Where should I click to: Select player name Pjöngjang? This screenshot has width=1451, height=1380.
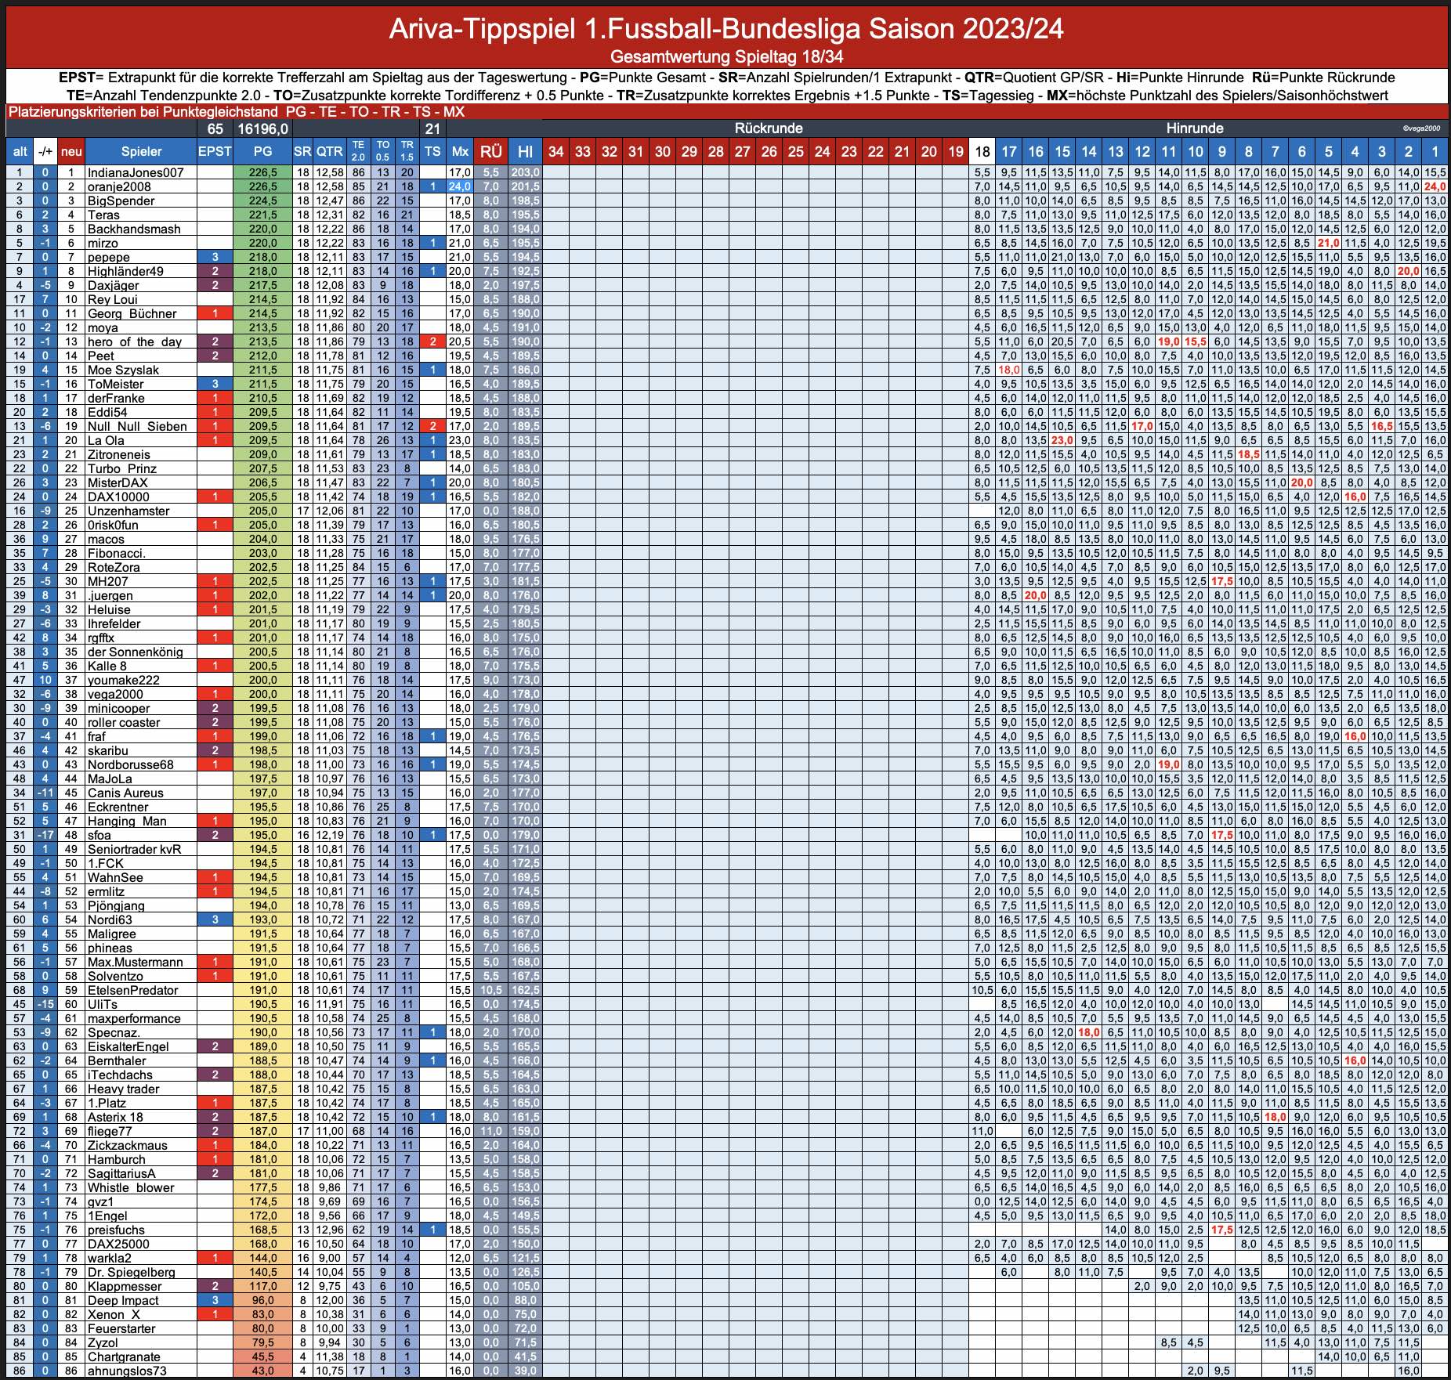pyautogui.click(x=116, y=905)
